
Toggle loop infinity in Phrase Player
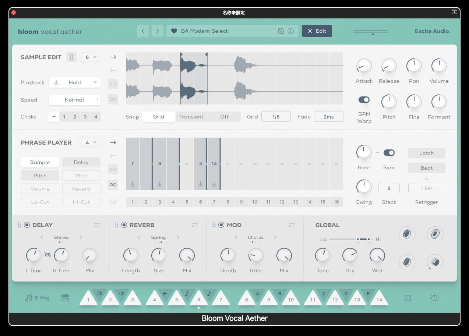coord(113,185)
